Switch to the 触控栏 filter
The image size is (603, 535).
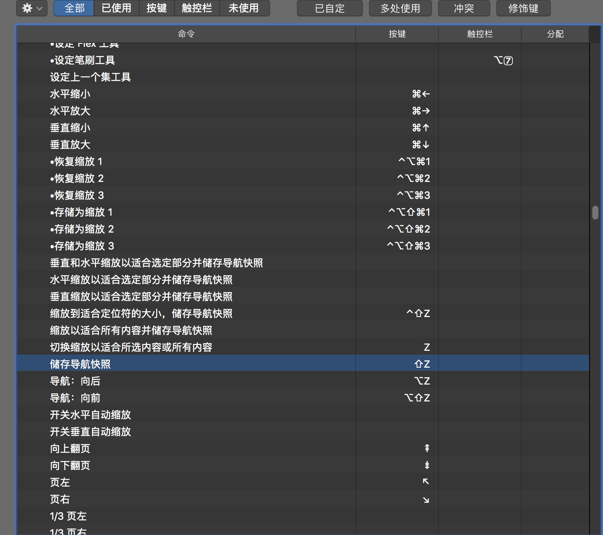tap(197, 8)
